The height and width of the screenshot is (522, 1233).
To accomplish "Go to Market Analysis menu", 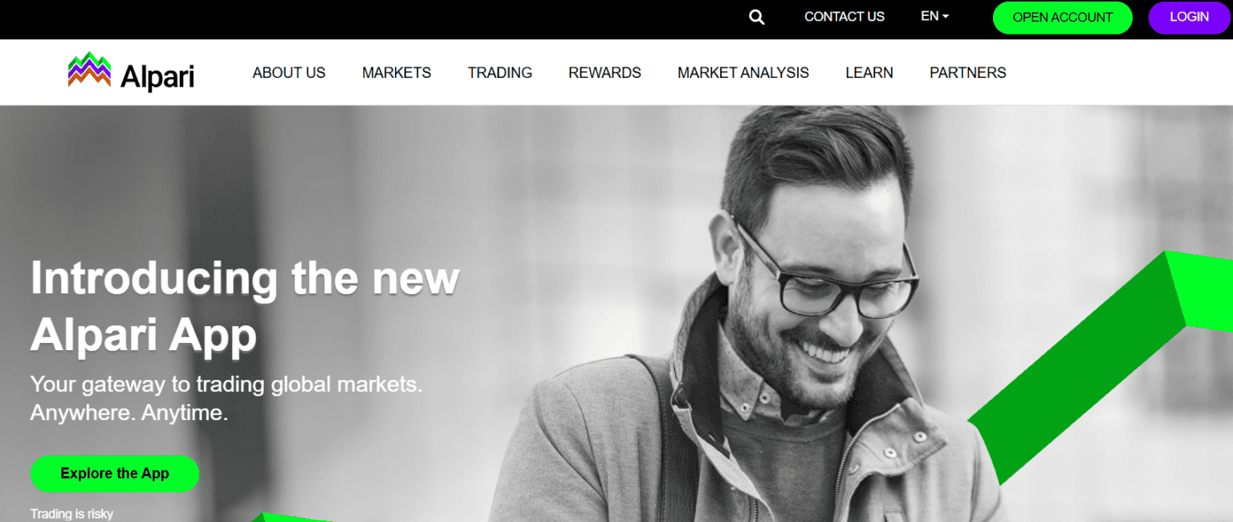I will [743, 72].
